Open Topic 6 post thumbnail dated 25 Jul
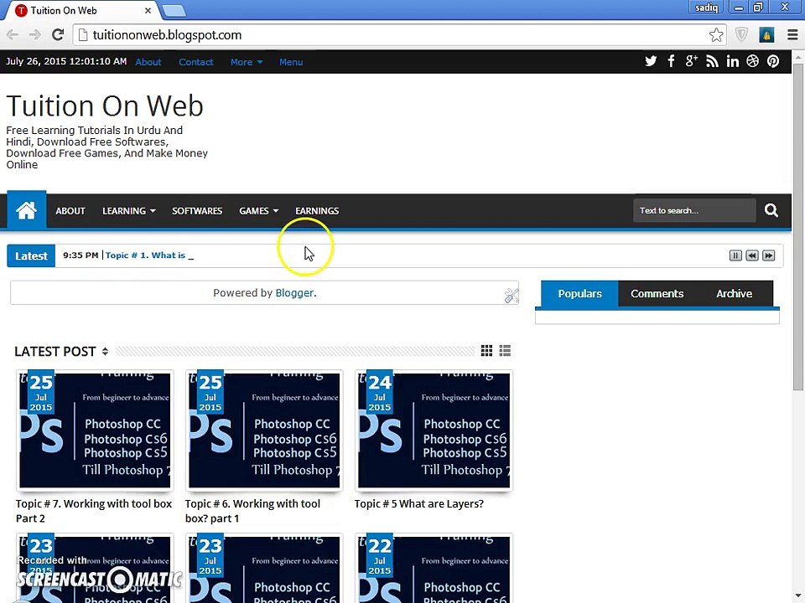805x603 pixels. click(x=264, y=430)
